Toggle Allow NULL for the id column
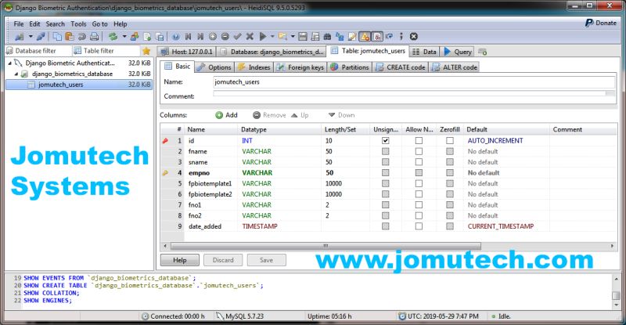626x325 pixels. 419,141
